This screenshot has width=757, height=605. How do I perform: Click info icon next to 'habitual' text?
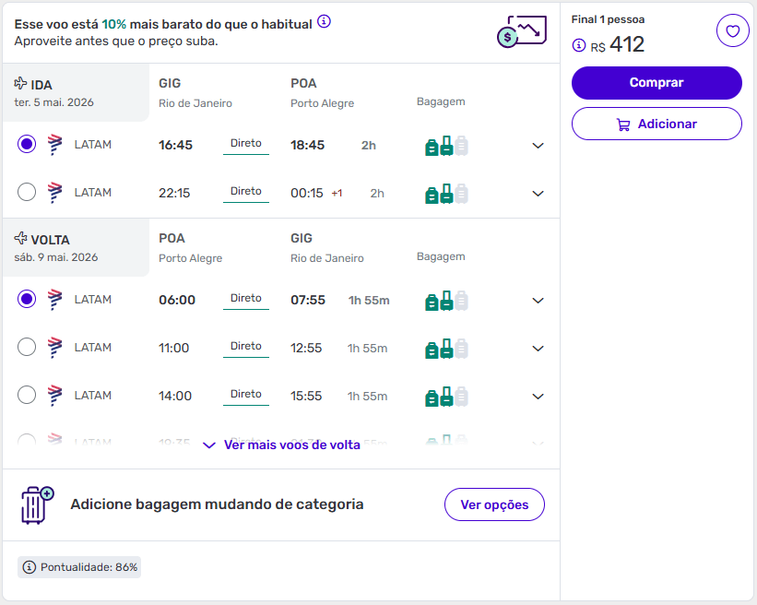pos(324,22)
